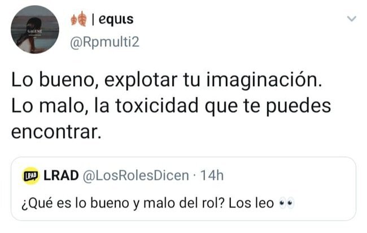Visit the @Rpmulti2 handle
Screen dimensions: 367x233
104,42
